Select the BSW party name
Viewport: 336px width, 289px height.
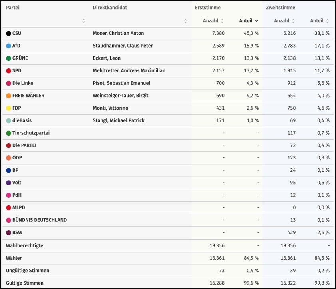[18, 233]
